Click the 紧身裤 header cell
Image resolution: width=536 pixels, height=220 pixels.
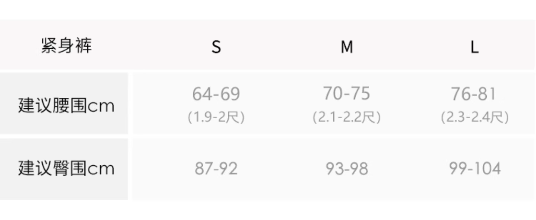click(67, 46)
